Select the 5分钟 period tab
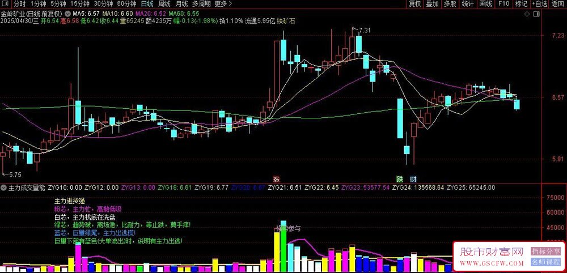Viewport: 567px width, 273px height. (58, 5)
